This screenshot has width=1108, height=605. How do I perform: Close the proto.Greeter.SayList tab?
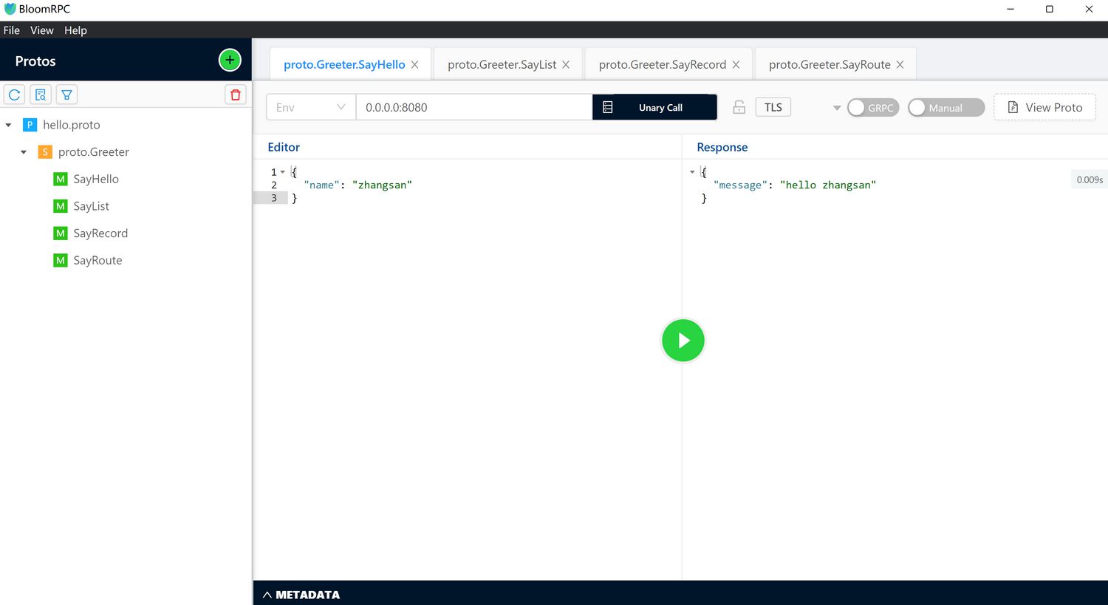tap(566, 65)
